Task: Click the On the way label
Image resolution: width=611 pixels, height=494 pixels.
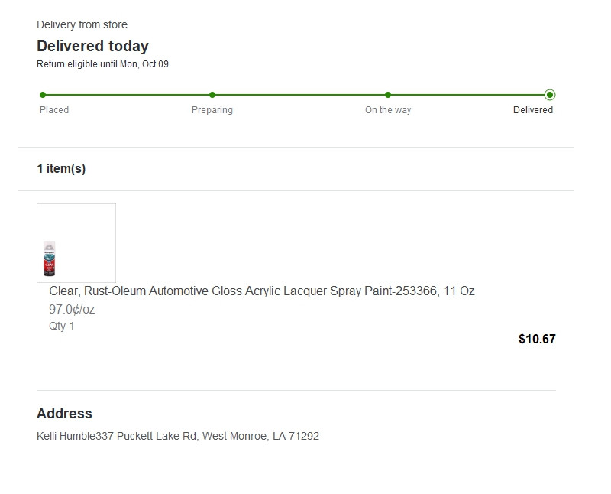Action: (x=388, y=110)
